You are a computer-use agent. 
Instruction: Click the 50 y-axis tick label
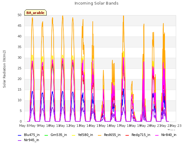point(19,15)
